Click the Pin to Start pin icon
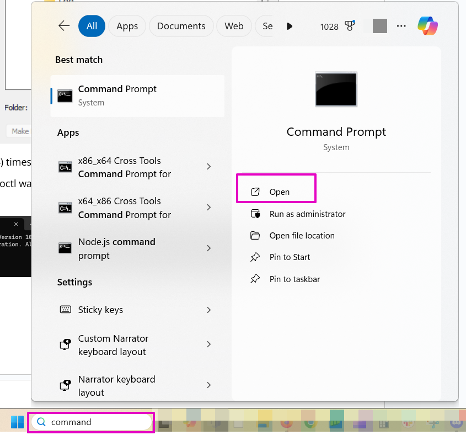This screenshot has height=435, width=466. tap(255, 257)
